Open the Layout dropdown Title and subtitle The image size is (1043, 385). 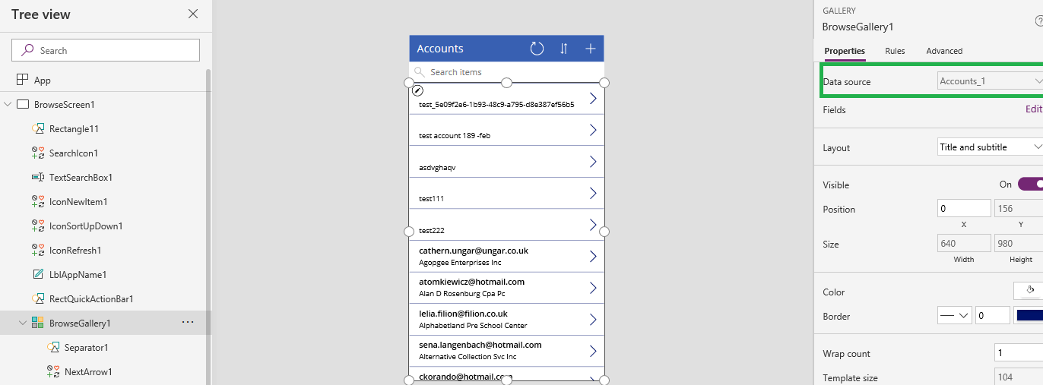(x=990, y=147)
